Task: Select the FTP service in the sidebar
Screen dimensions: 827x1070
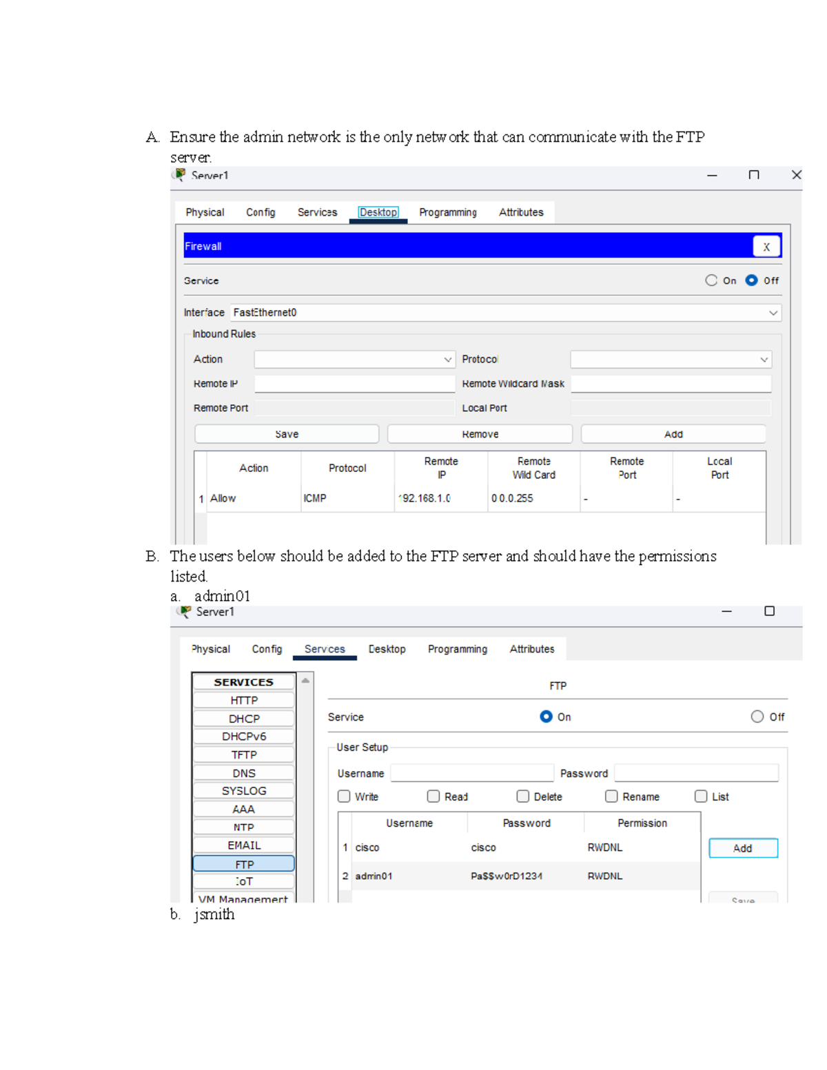Action: (243, 863)
